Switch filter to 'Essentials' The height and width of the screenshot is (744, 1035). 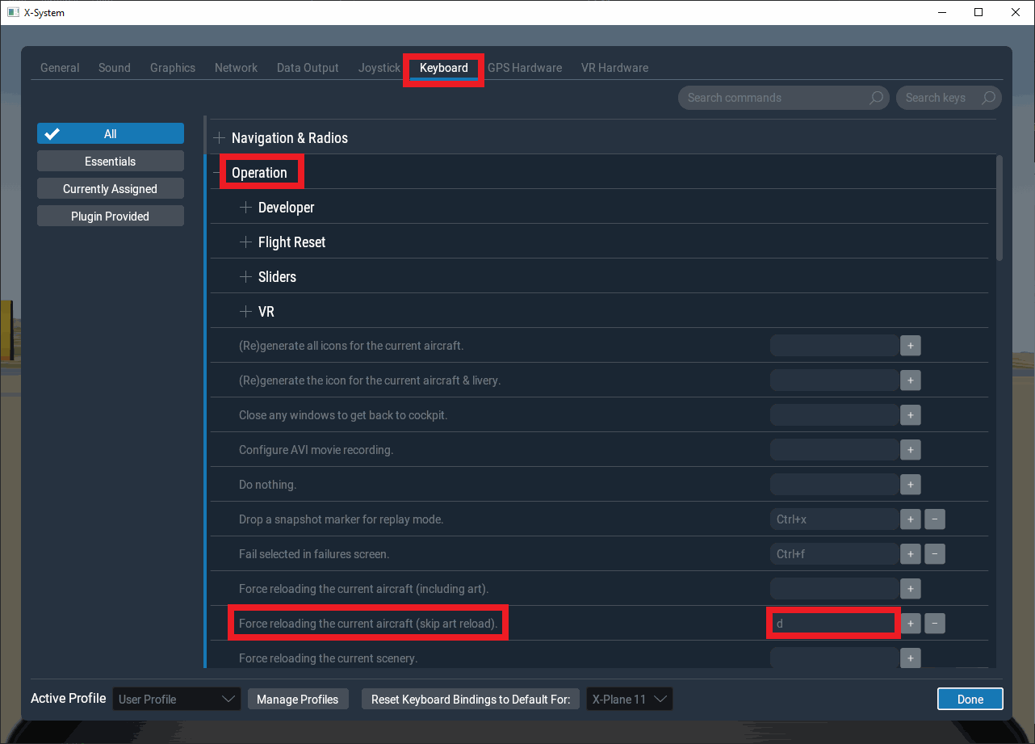coord(111,162)
